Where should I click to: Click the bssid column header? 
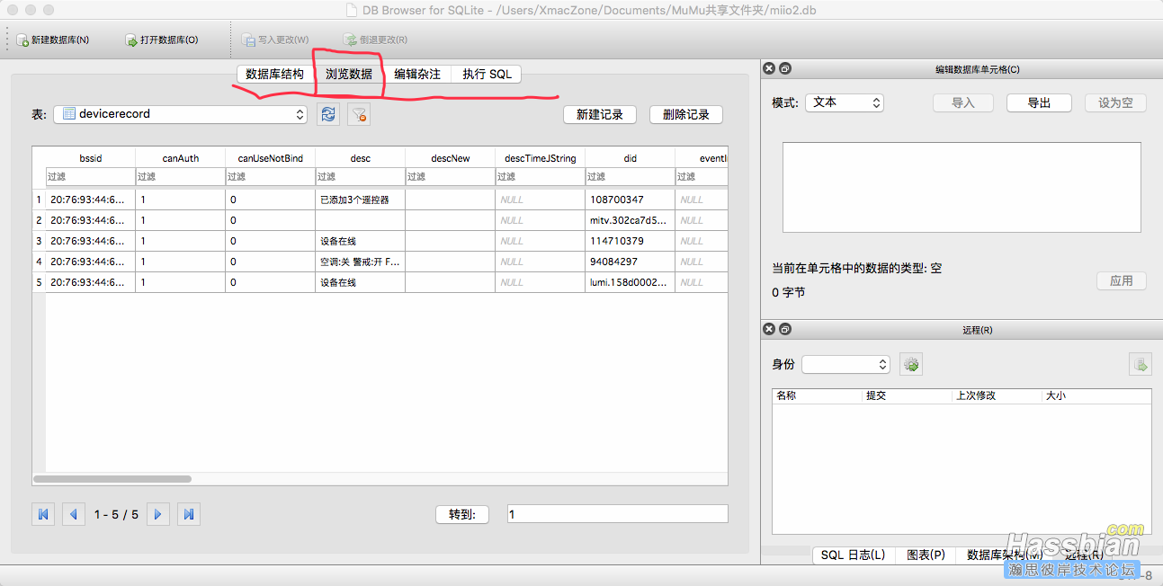91,158
